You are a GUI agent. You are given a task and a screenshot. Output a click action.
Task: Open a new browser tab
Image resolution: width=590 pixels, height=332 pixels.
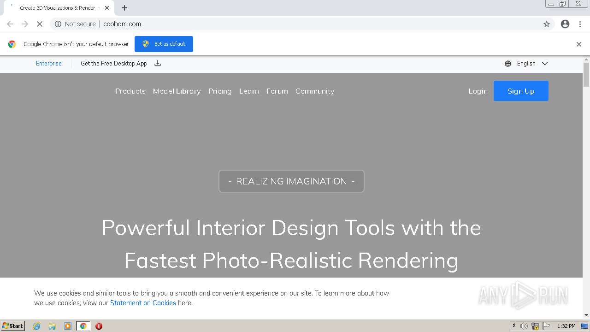pyautogui.click(x=124, y=8)
